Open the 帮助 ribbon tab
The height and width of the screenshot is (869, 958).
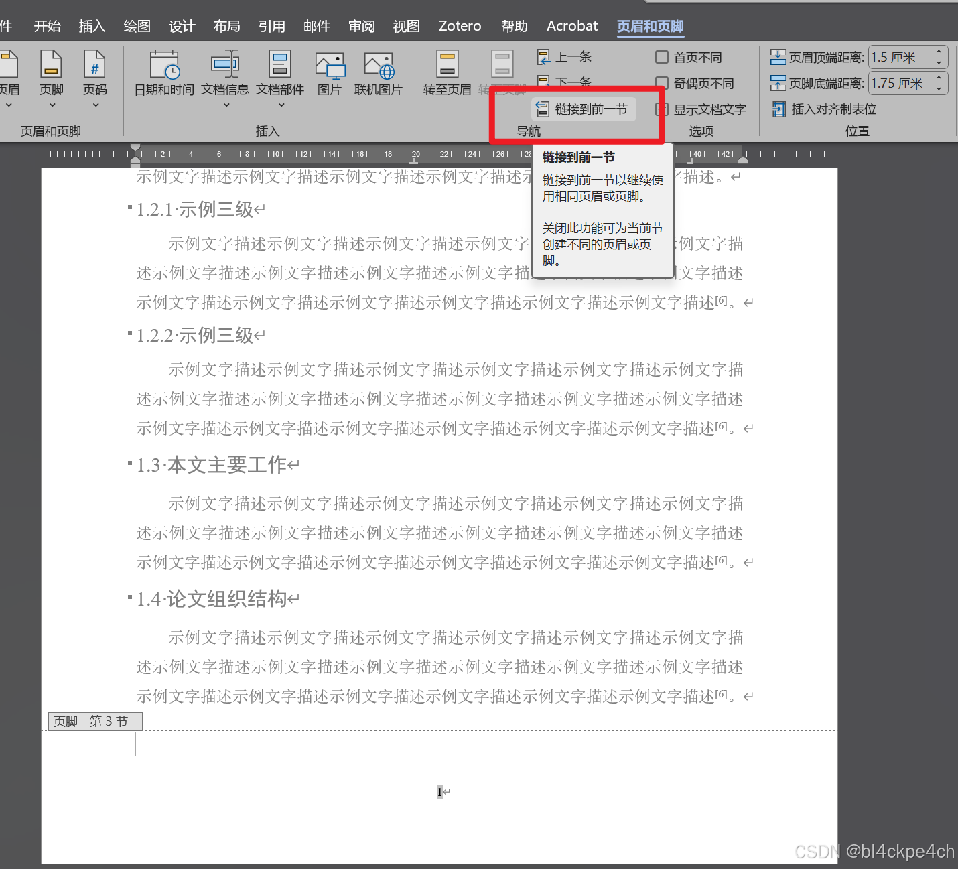point(515,26)
